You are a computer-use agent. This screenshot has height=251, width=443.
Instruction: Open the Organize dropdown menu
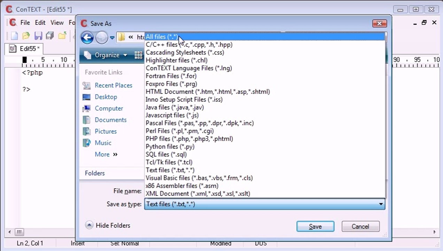[x=107, y=55]
